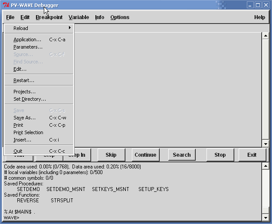Choose Quit from File menu
Viewport: 272px width, 224px height.
(x=39, y=151)
